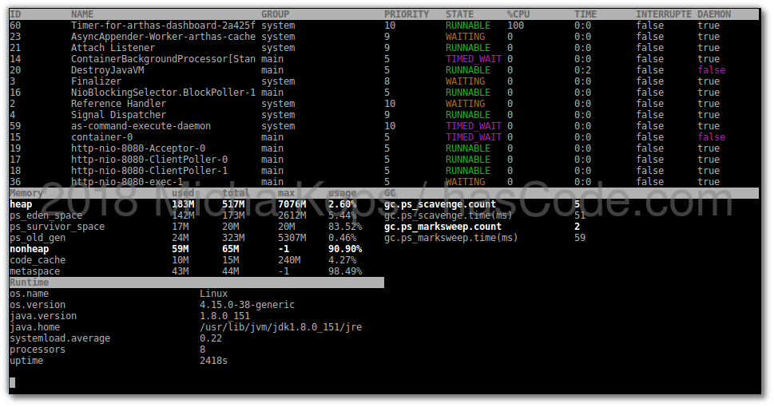Click the STATE column header
774x407 pixels.
459,14
